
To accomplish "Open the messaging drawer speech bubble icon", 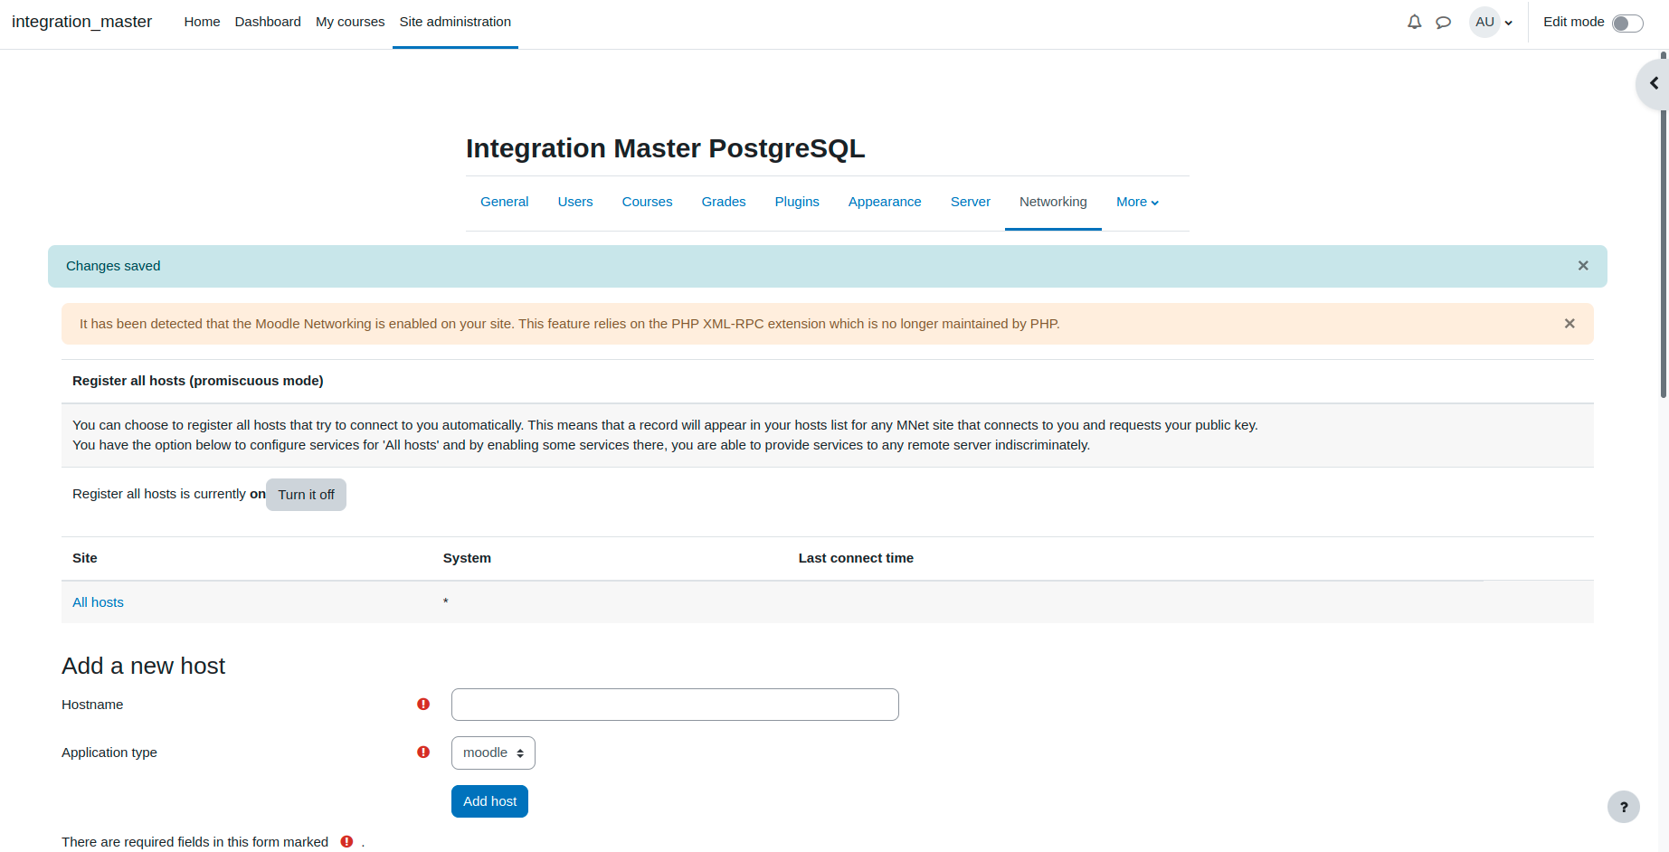I will (x=1444, y=22).
